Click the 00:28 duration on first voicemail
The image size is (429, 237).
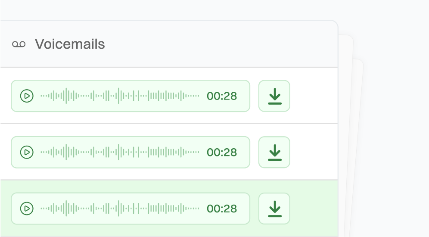click(222, 96)
